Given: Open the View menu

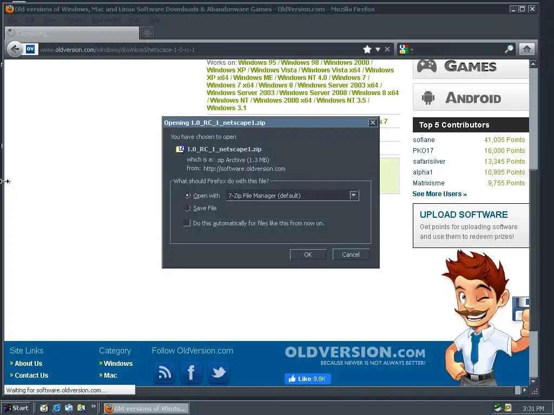Looking at the screenshot, I should (50, 20).
